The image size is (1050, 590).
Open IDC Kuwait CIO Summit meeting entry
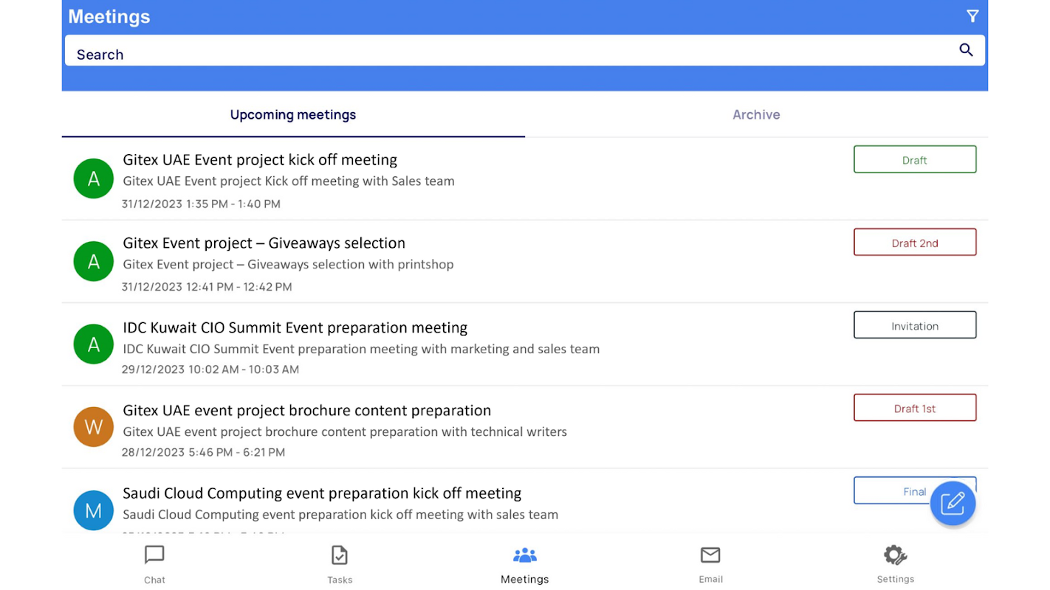pyautogui.click(x=295, y=327)
